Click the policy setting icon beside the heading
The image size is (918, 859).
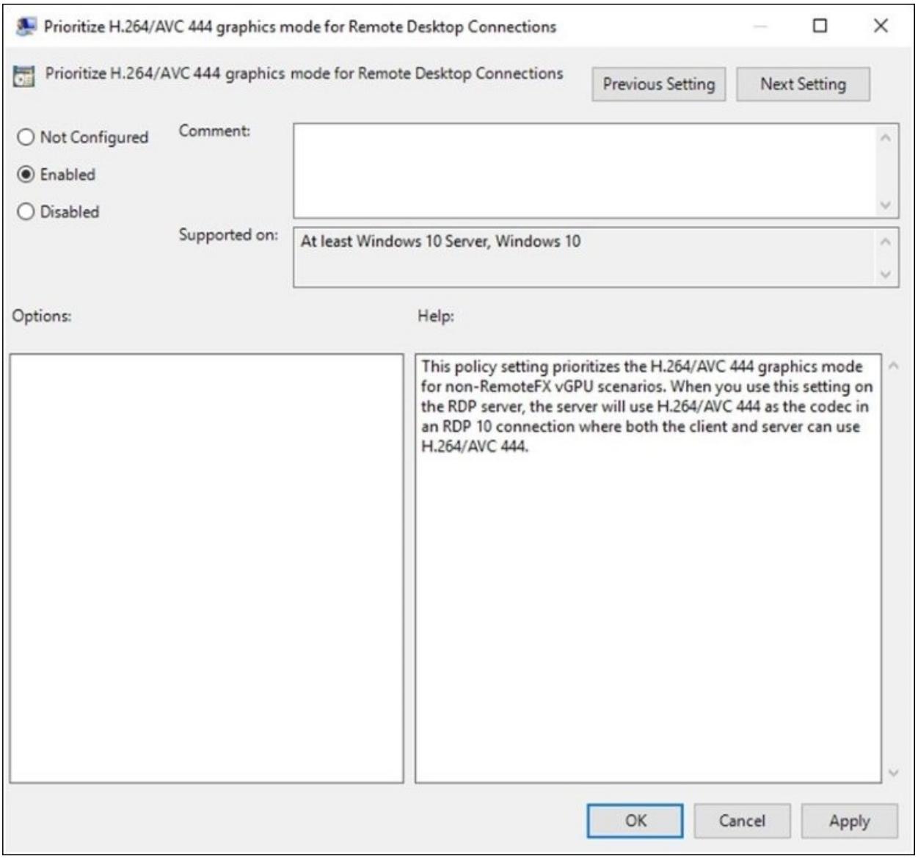click(x=25, y=75)
